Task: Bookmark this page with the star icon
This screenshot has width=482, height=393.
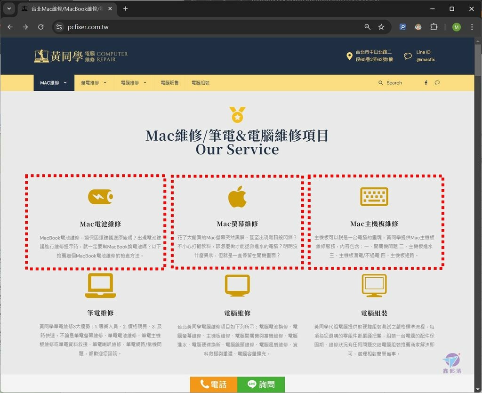Action: (381, 27)
